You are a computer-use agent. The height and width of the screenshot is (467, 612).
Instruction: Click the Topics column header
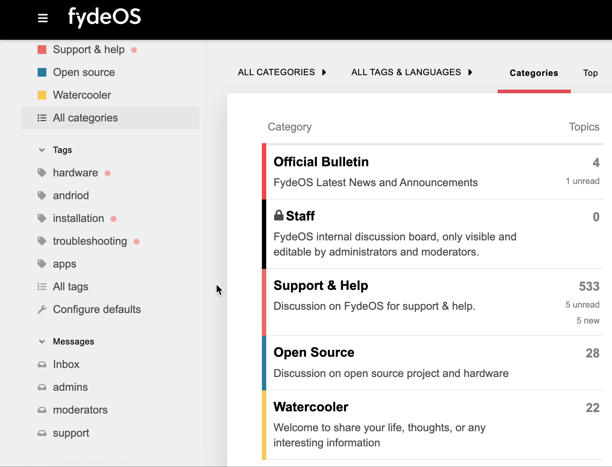click(584, 127)
